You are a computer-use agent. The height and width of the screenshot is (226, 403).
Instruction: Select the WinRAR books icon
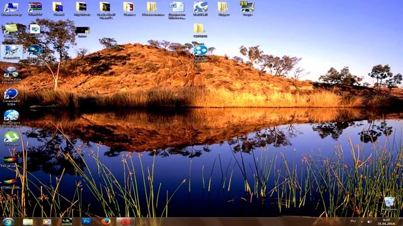click(35, 9)
